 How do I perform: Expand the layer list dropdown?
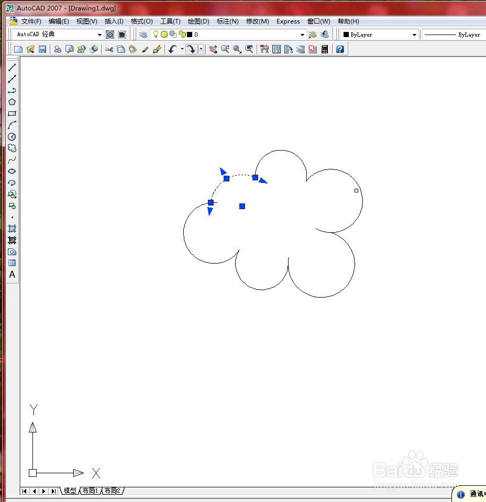pos(302,35)
